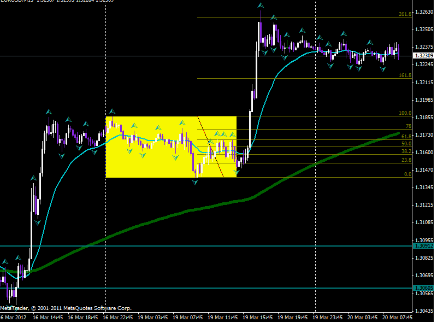The width and height of the screenshot is (437, 328).
Task: Click the 1.32115 price scale label
Action: click(x=424, y=83)
